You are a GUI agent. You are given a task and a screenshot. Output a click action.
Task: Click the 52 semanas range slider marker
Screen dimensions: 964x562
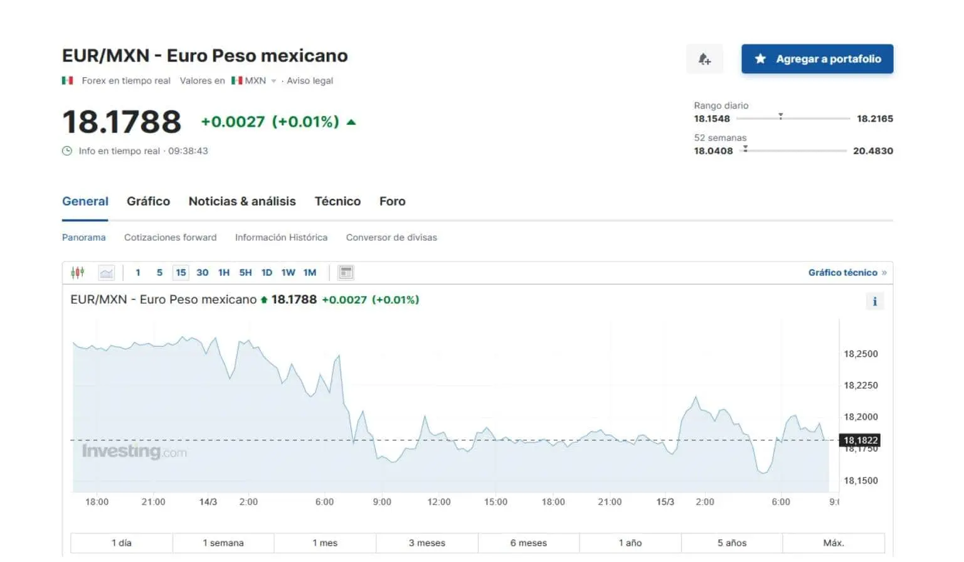(x=745, y=149)
